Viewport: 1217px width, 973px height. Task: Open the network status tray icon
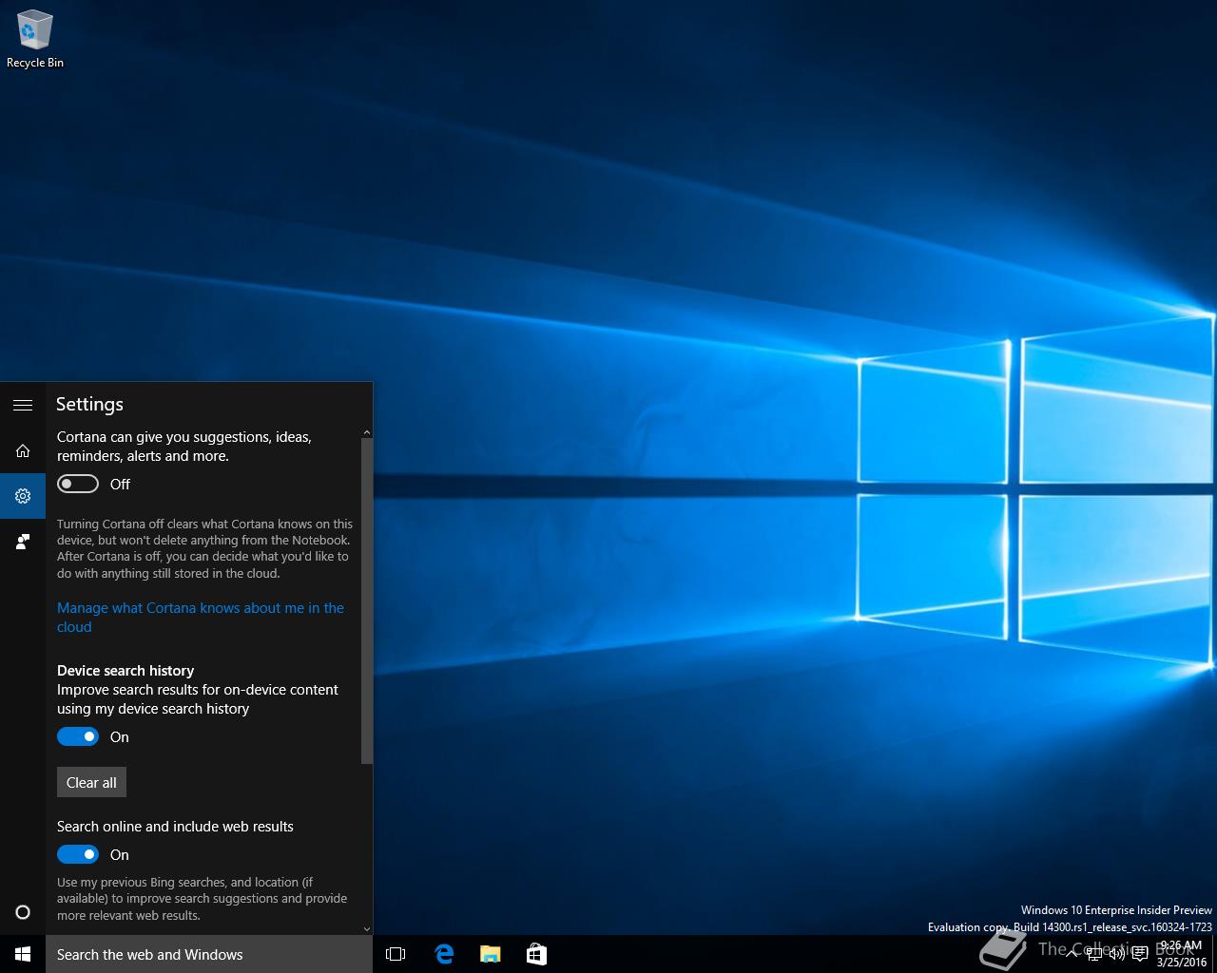[1094, 954]
